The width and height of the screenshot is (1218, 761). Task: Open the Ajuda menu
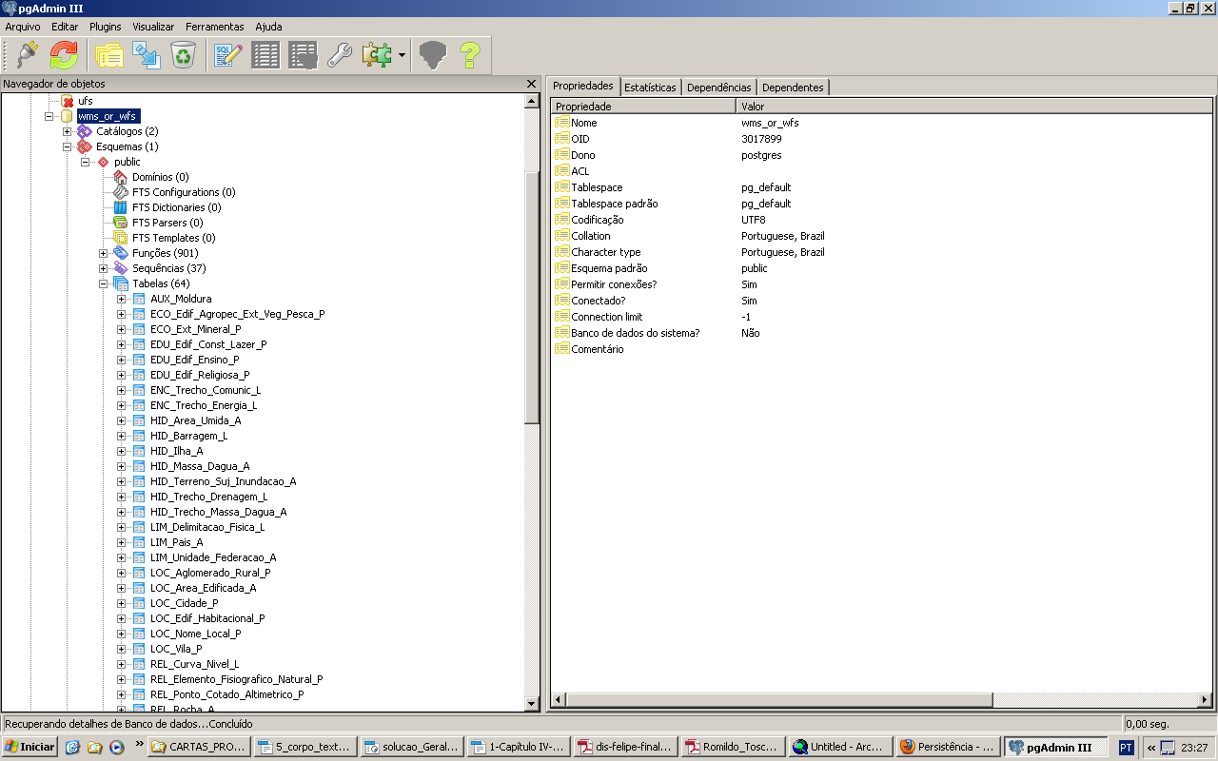coord(268,27)
